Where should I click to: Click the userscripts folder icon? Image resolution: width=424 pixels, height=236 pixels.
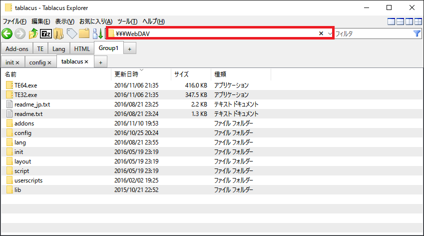pos(9,180)
